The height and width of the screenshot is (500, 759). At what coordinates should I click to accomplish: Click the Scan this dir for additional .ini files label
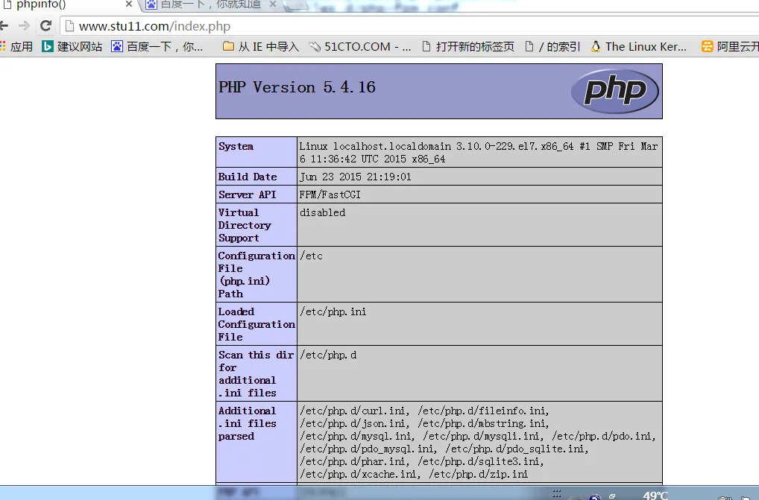[x=256, y=373]
